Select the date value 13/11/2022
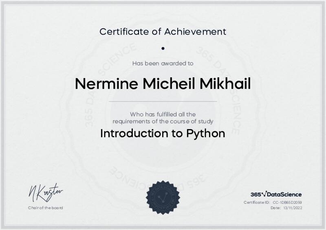326x230 pixels. (293, 208)
